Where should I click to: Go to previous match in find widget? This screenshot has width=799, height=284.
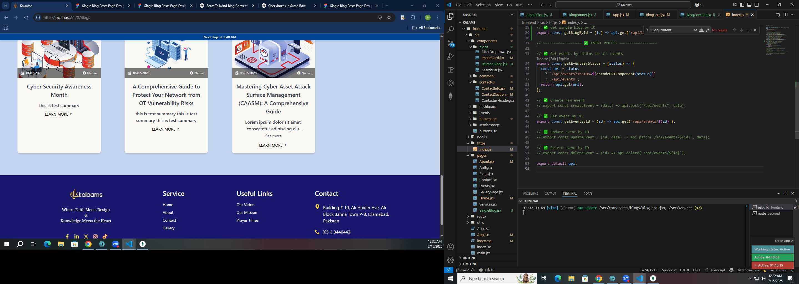click(734, 30)
